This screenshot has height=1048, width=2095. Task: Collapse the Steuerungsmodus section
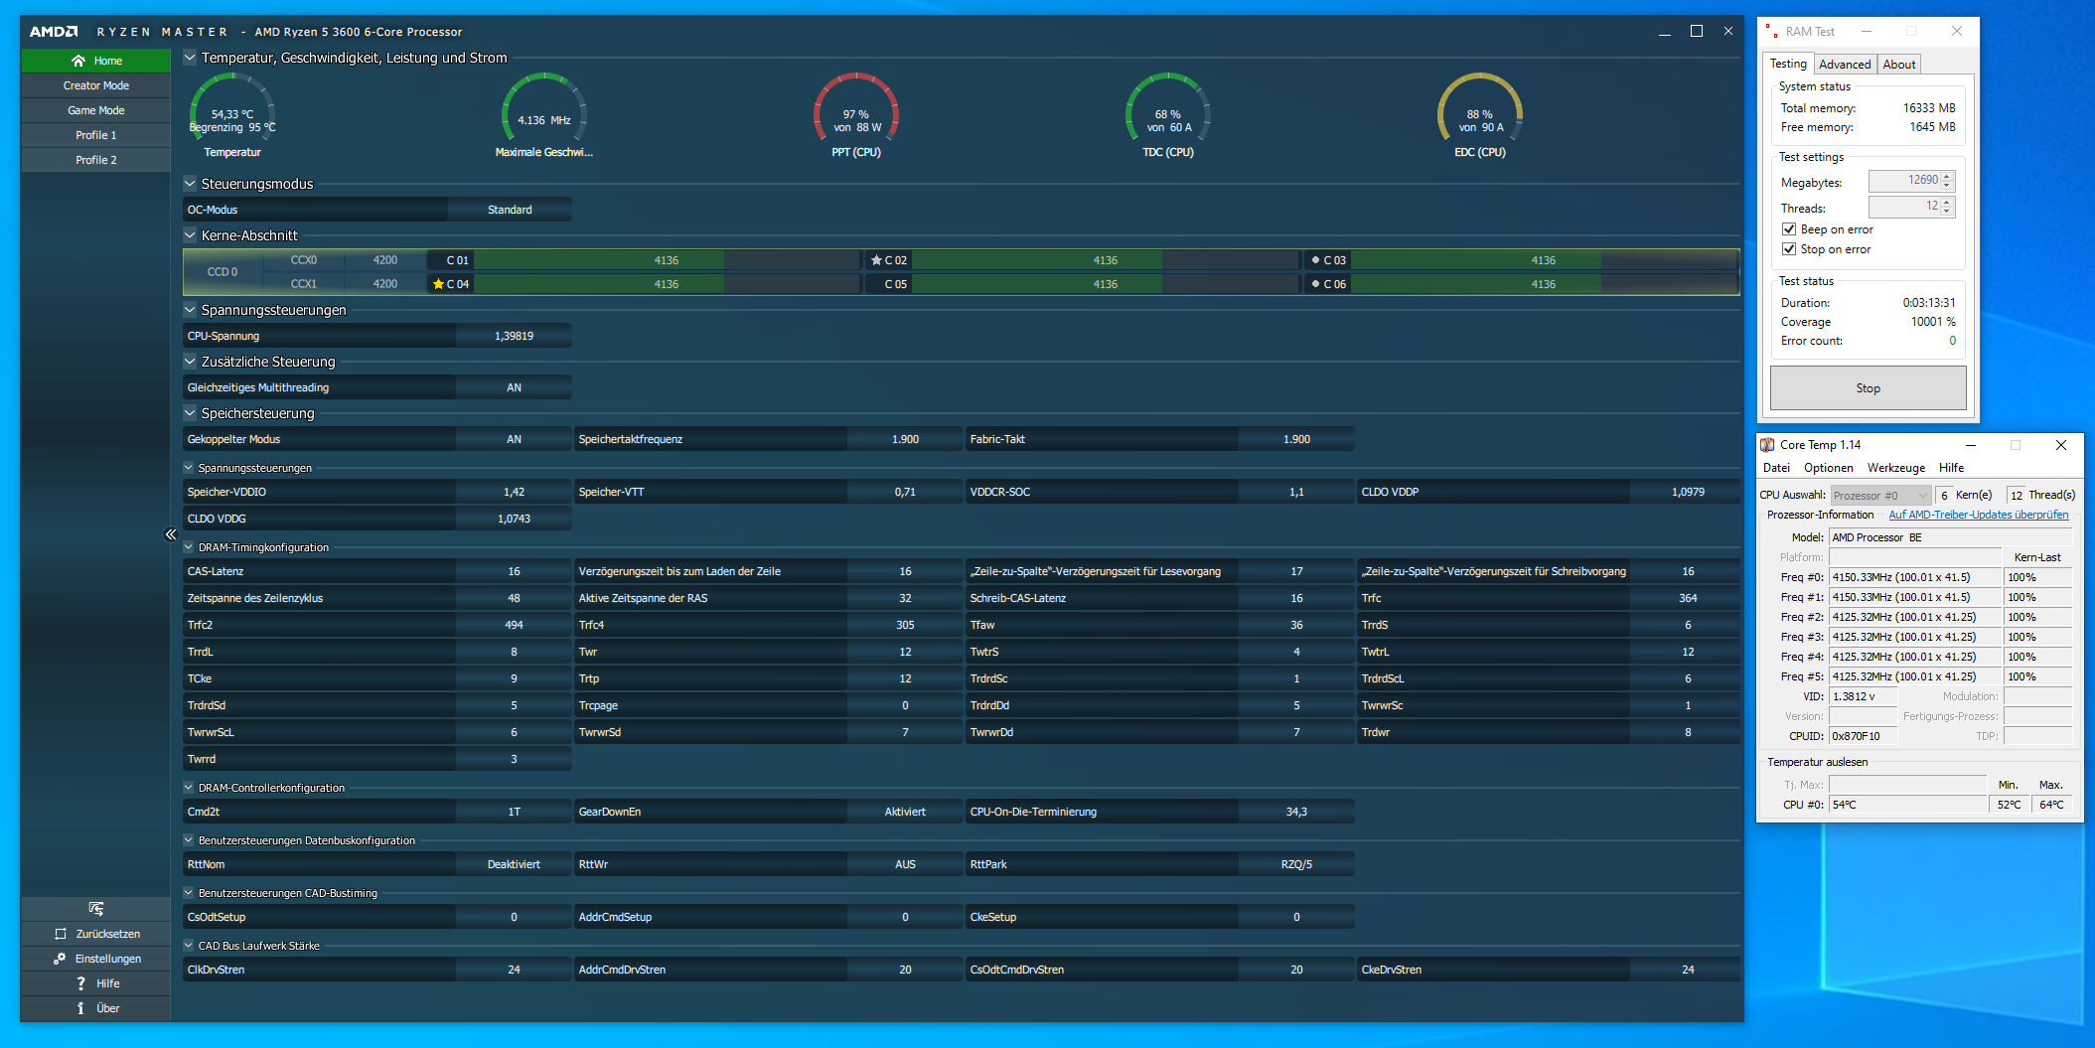190,184
